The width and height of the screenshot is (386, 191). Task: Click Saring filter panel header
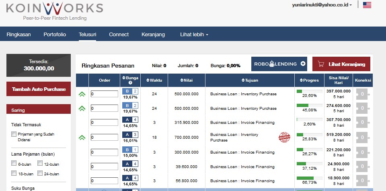[x=39, y=109]
